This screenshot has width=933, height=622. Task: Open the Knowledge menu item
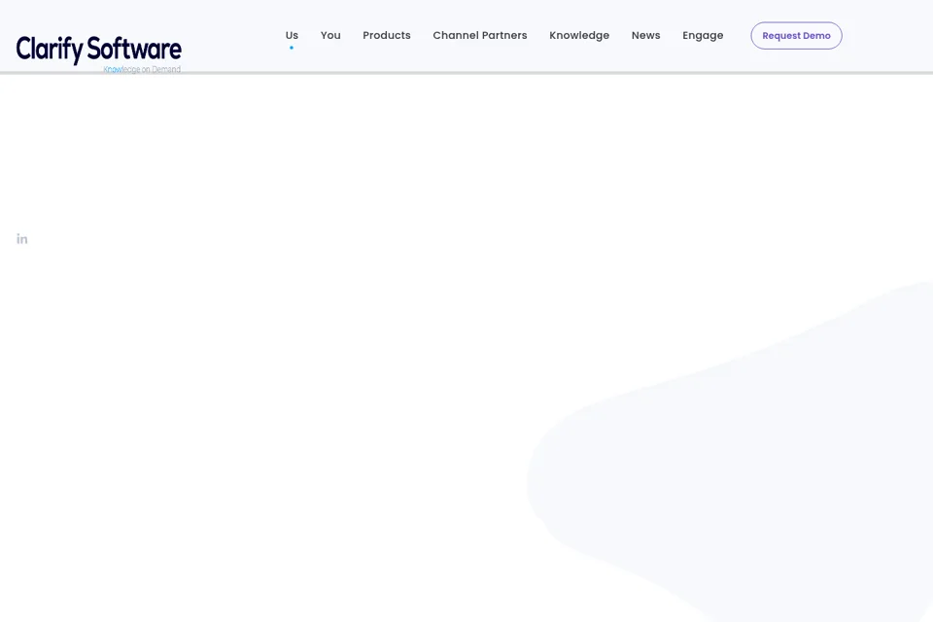pyautogui.click(x=579, y=36)
